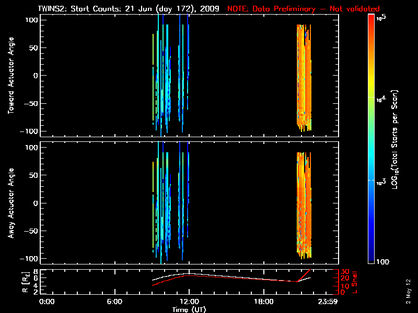Select the Away Actuator Angle axis label
The width and height of the screenshot is (418, 313).
point(10,204)
